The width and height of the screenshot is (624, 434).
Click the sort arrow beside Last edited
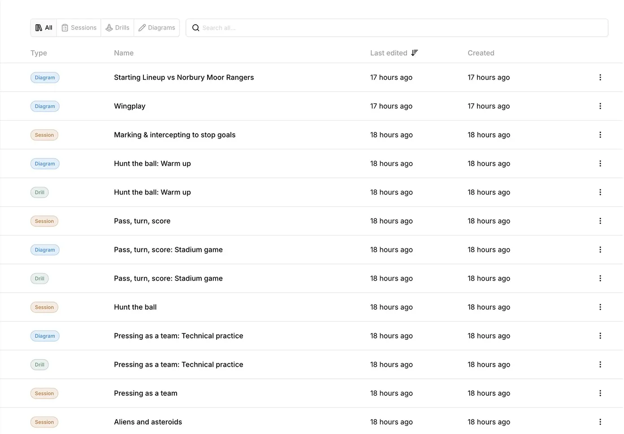point(415,53)
